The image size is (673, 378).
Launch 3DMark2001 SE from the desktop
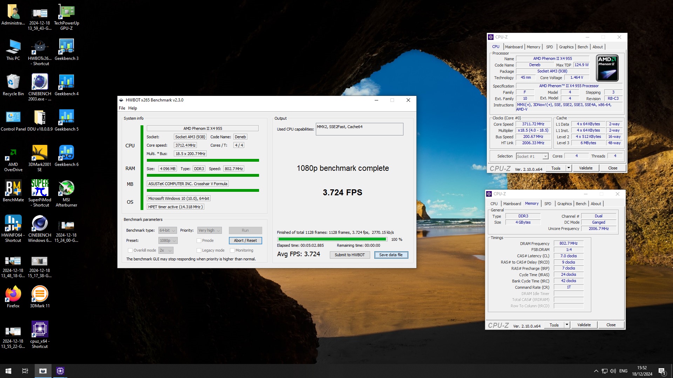(40, 158)
